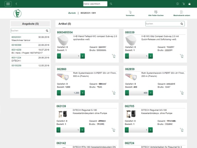Add article 062859 to cart
197x148 pixels.
click(182, 93)
